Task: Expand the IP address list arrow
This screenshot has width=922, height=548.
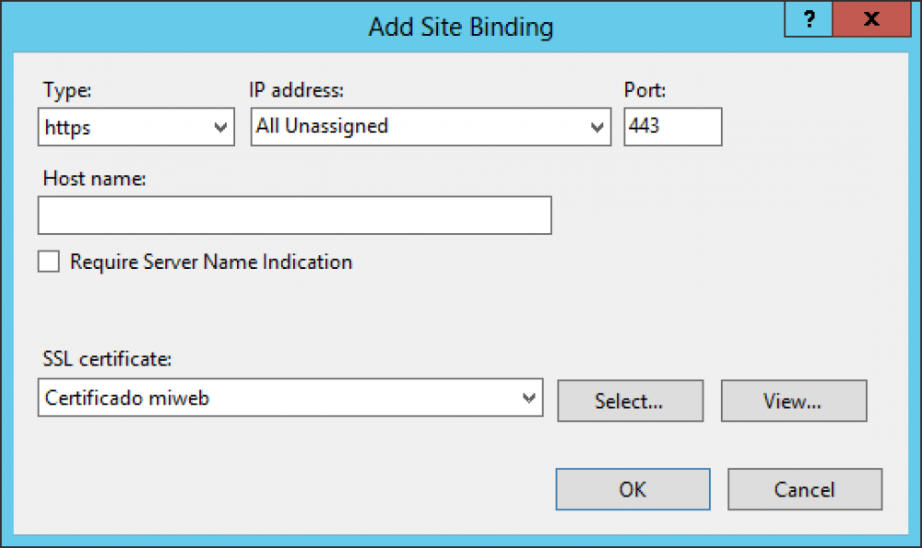Action: point(597,127)
